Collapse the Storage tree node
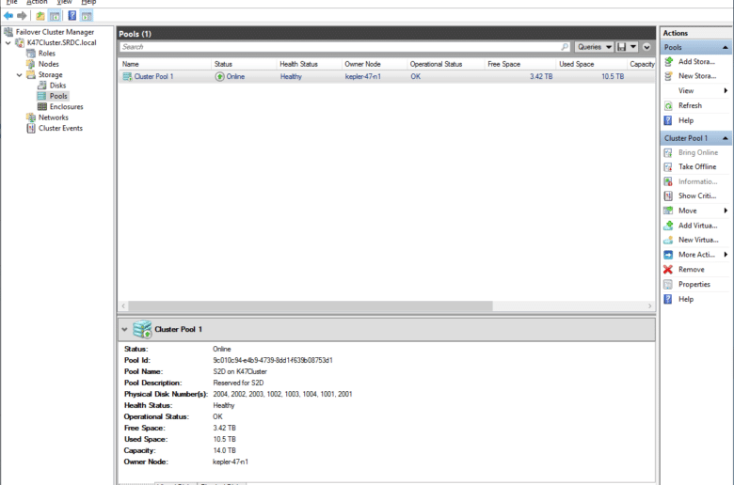This screenshot has height=485, width=734. tap(19, 75)
